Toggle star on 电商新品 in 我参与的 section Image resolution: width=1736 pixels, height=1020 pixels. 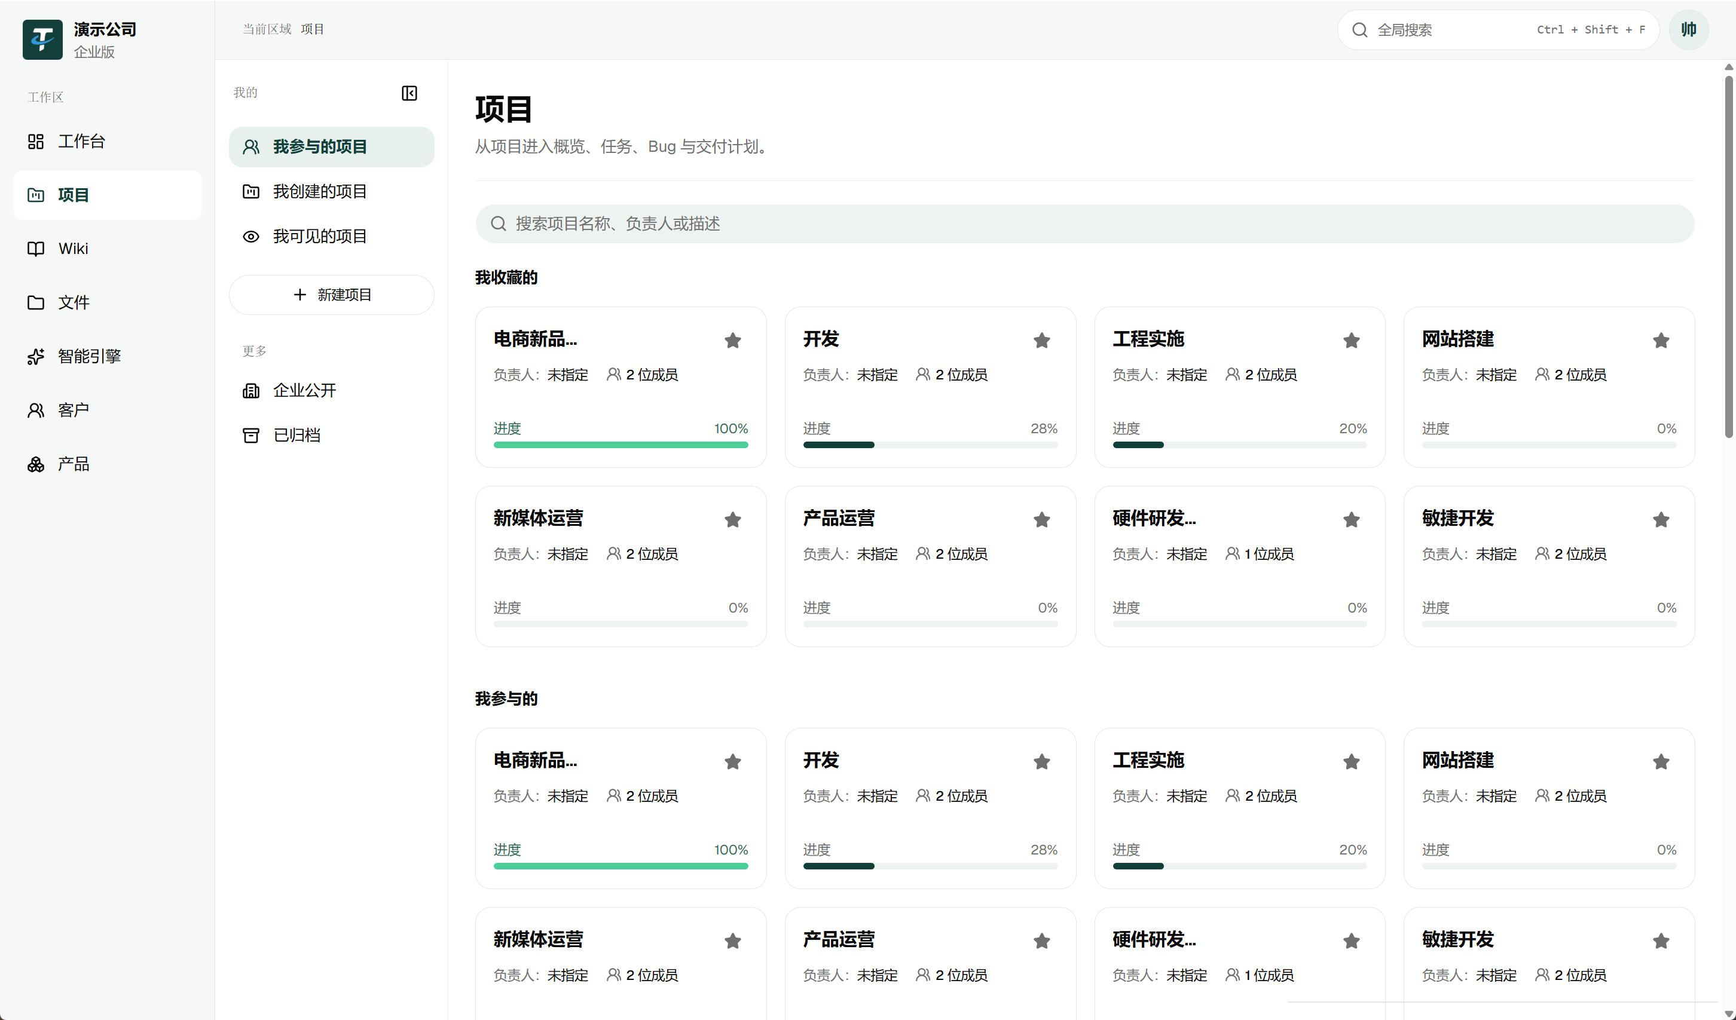coord(732,761)
